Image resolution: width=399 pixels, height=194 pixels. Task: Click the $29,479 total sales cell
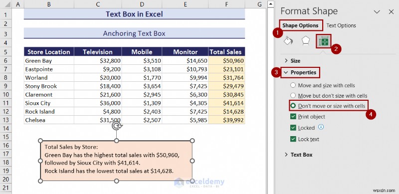226,86
